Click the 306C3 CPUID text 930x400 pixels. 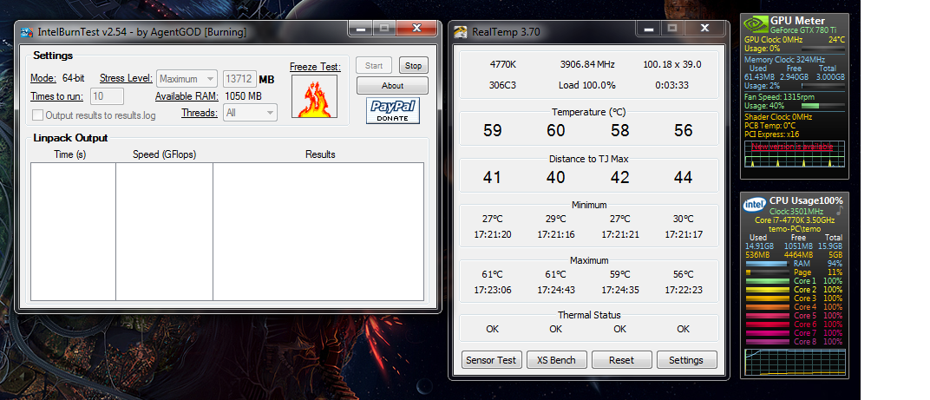pyautogui.click(x=503, y=85)
